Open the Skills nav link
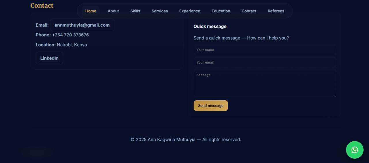Viewport: 369px width, 163px height. (x=135, y=11)
